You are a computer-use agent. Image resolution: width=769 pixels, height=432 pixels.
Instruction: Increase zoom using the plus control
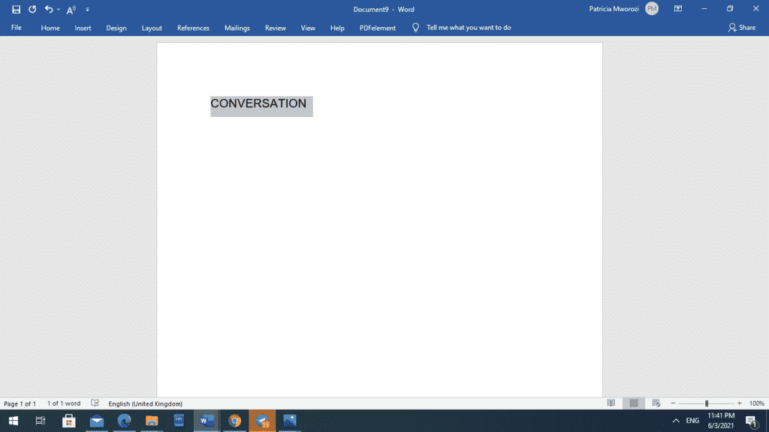coord(740,403)
